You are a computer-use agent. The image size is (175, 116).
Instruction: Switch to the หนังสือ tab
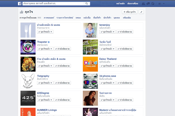(87, 18)
